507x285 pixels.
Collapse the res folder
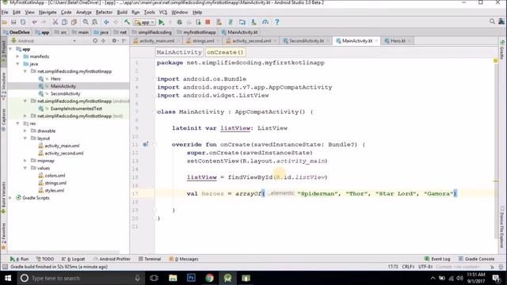[x=18, y=123]
